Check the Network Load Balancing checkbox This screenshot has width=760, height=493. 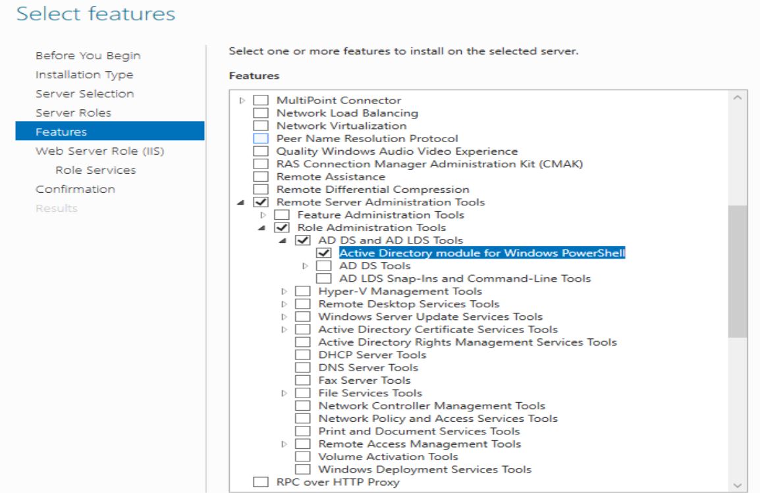pyautogui.click(x=262, y=113)
